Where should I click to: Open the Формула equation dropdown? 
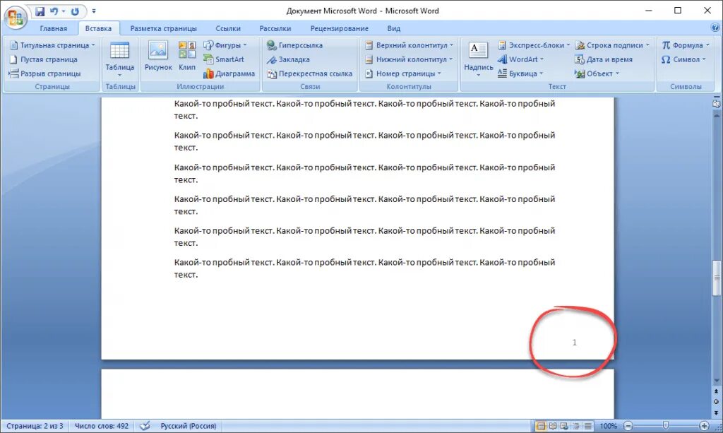point(686,45)
